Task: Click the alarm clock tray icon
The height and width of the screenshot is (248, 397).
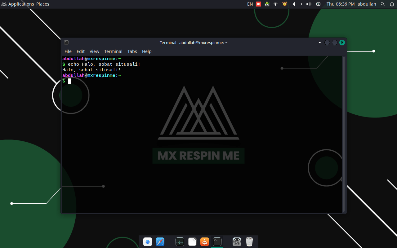Action: [x=285, y=4]
